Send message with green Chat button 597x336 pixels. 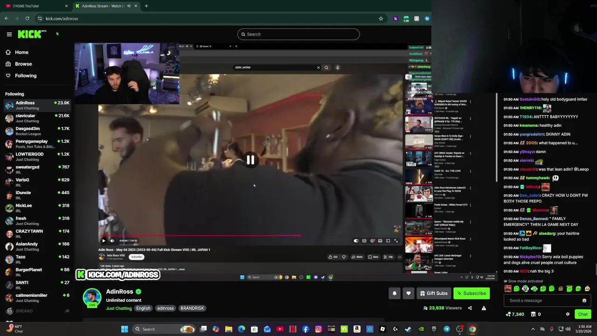pyautogui.click(x=583, y=314)
